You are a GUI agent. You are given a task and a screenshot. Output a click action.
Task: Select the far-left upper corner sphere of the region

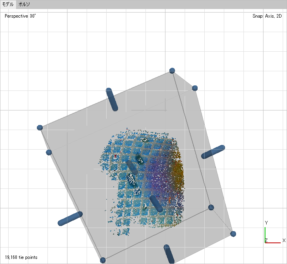[x=40, y=127]
